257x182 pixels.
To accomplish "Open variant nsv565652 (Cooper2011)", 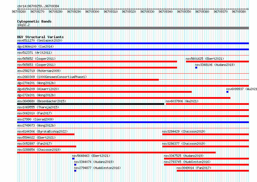I will coord(36,59).
